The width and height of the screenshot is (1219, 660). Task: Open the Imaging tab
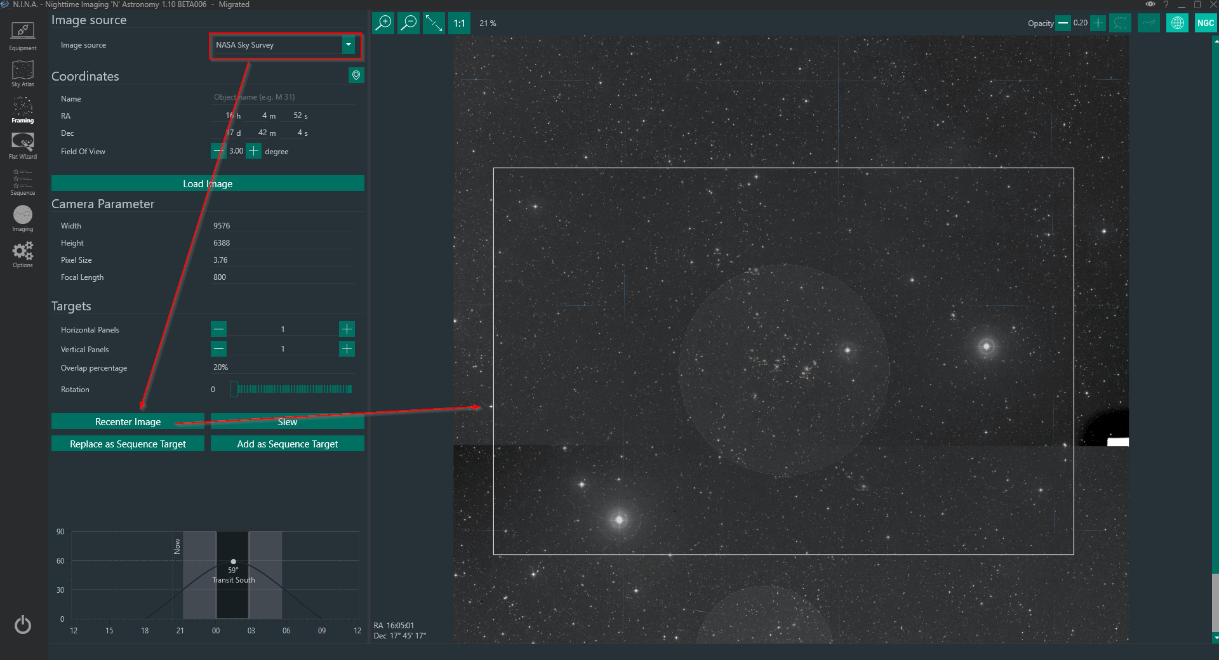coord(23,218)
